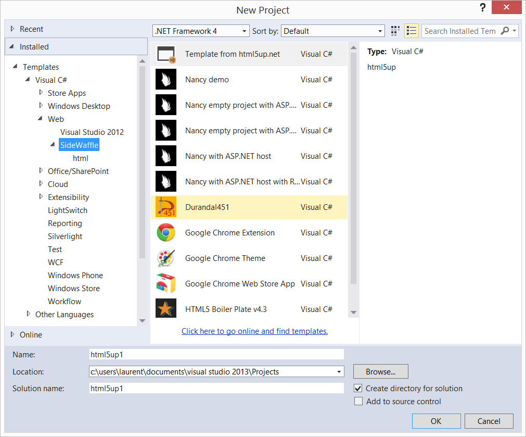Click the Google Chrome Web Store App icon

click(x=166, y=283)
